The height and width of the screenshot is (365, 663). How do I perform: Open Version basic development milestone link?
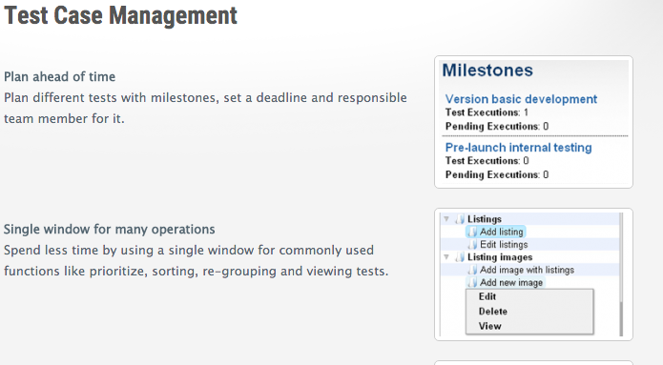click(521, 99)
